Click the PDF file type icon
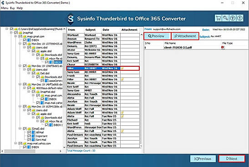The width and height of the screenshot is (249, 167). point(223,47)
